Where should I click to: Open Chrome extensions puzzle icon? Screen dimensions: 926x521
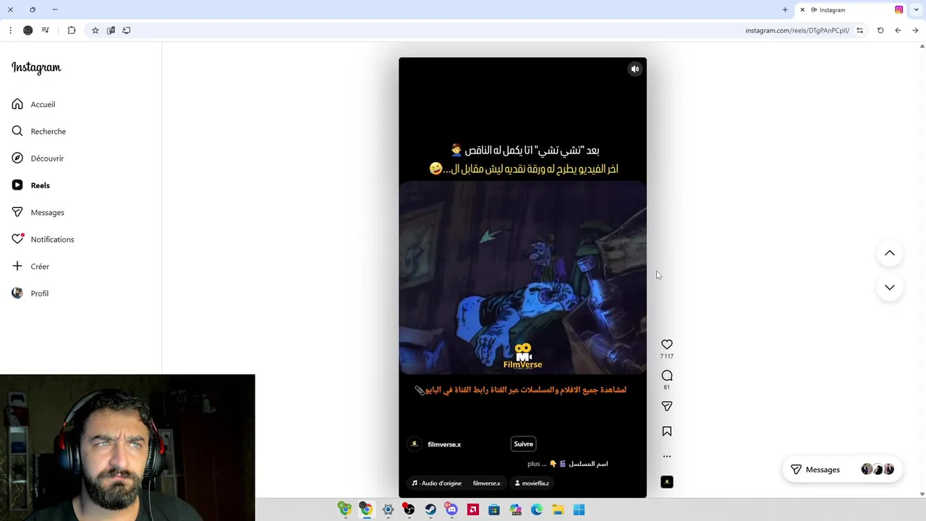(72, 30)
